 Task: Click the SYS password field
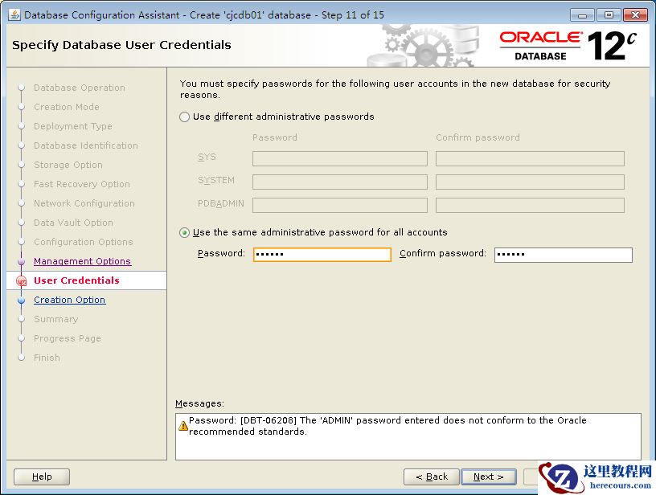[x=340, y=158]
